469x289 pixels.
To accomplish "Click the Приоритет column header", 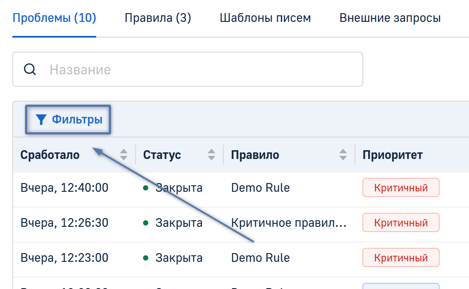I will pos(393,155).
